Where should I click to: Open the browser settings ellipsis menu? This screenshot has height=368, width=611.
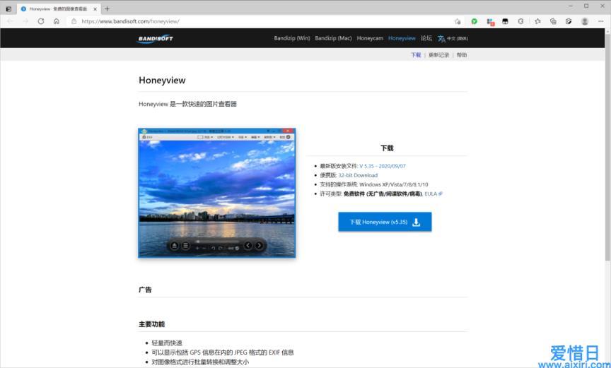coord(600,21)
